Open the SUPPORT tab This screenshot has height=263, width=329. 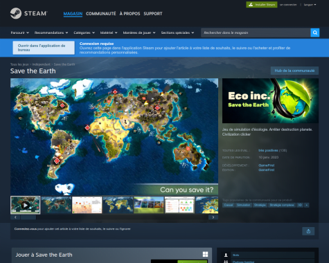(x=153, y=14)
